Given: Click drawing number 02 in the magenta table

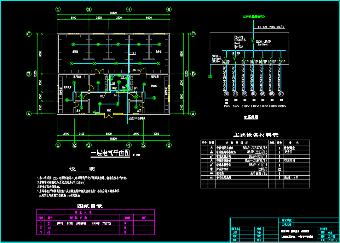Looking at the screenshot, I should point(49,228).
